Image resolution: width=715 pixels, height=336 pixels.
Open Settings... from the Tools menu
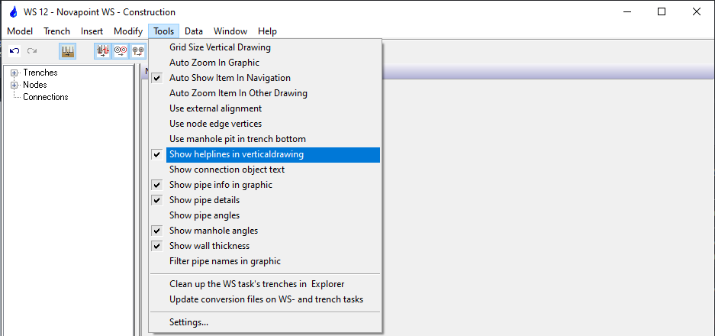(188, 322)
